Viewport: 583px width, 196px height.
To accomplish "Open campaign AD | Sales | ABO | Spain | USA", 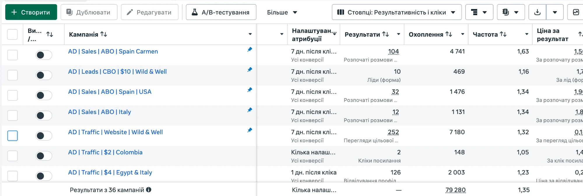I will point(110,92).
